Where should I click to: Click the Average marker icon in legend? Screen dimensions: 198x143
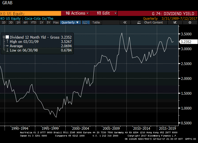pyautogui.click(x=8, y=46)
